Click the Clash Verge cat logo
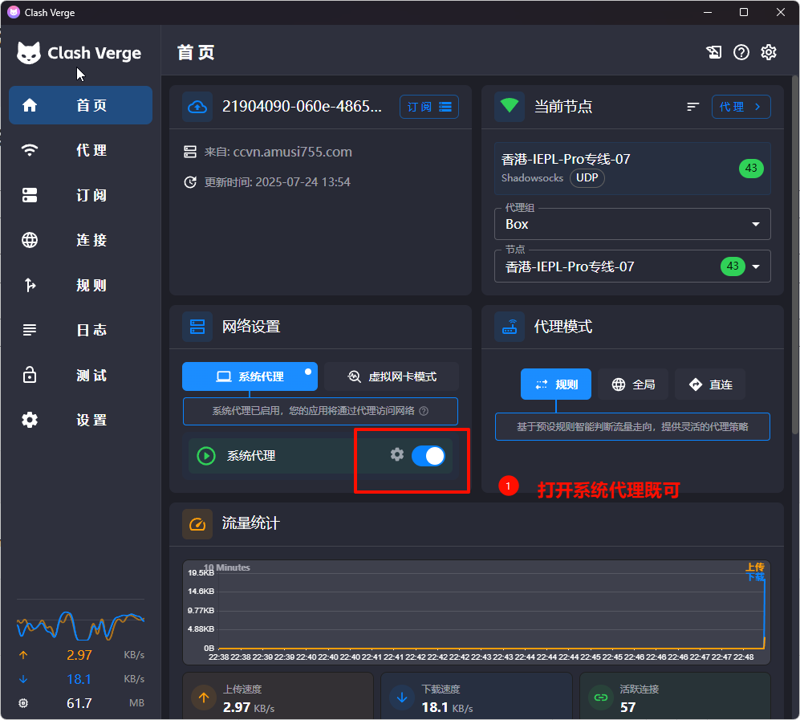 (29, 52)
